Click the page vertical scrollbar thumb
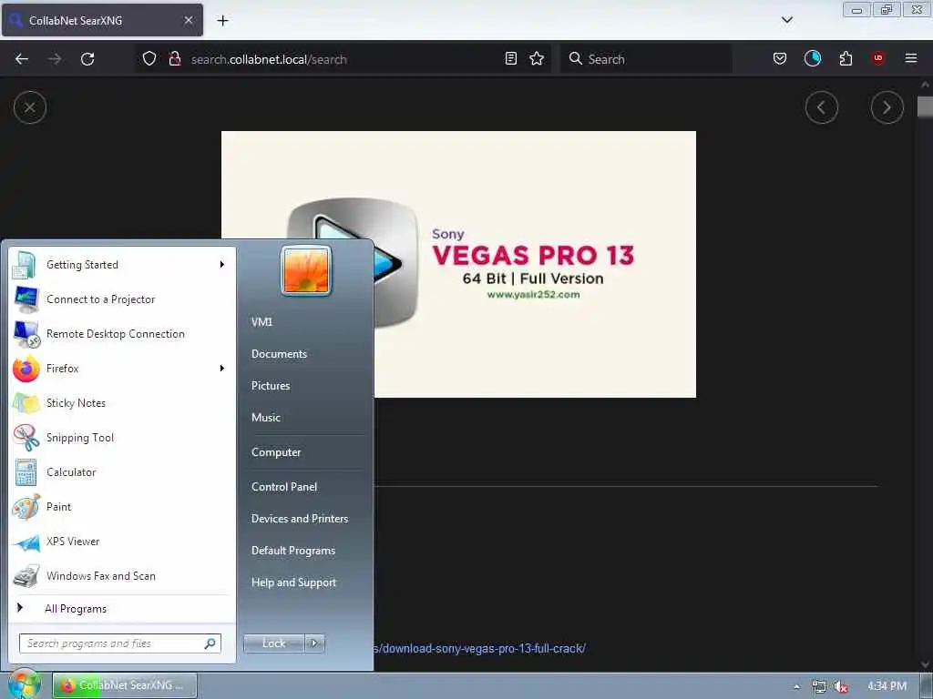Screen dimensions: 933x699 925,107
